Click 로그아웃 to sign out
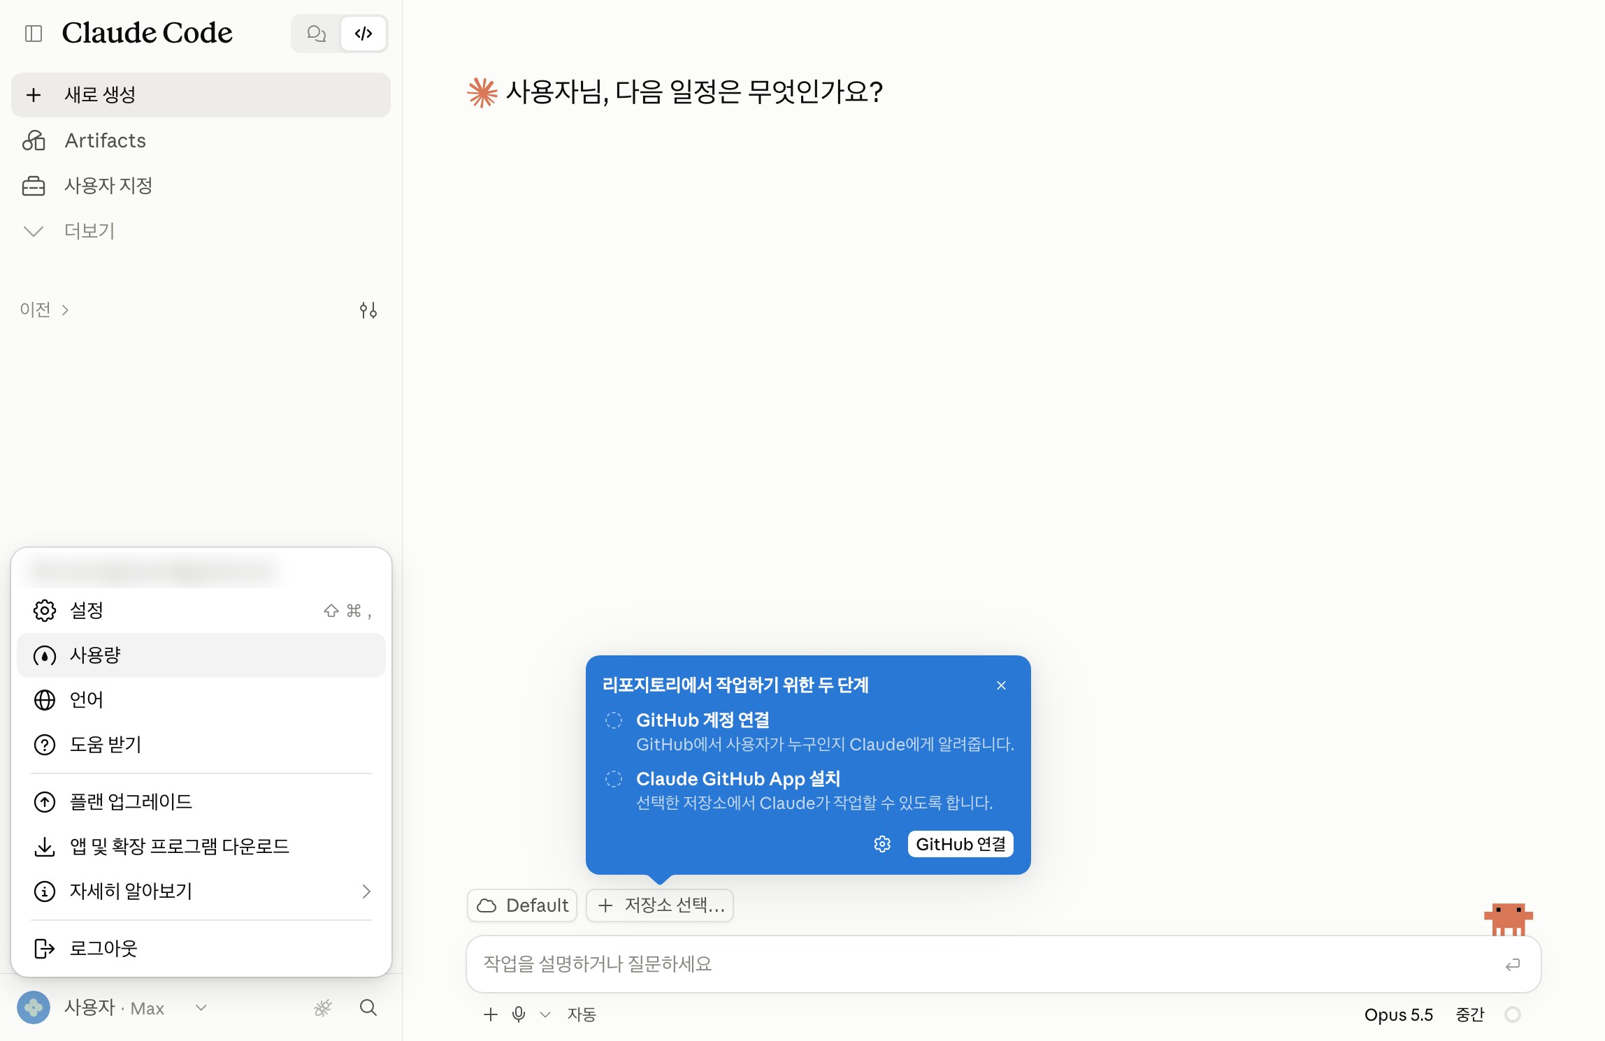The image size is (1605, 1041). (x=201, y=949)
